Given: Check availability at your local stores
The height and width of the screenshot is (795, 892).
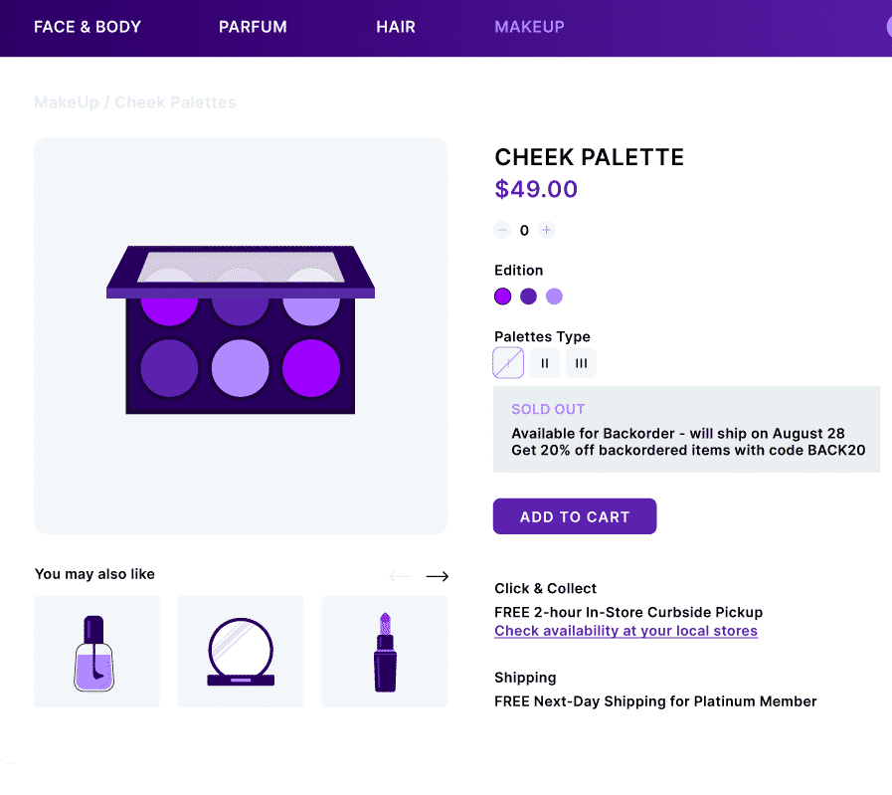Looking at the screenshot, I should pos(625,631).
